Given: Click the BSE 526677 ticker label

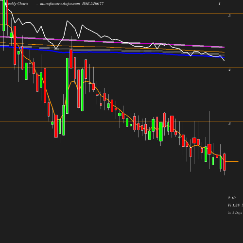Looking at the screenshot, I should pos(93,4).
